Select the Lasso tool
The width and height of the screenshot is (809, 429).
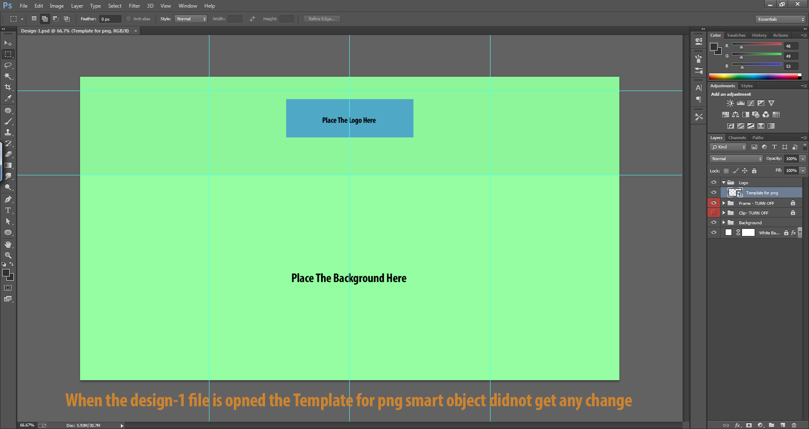click(x=8, y=65)
